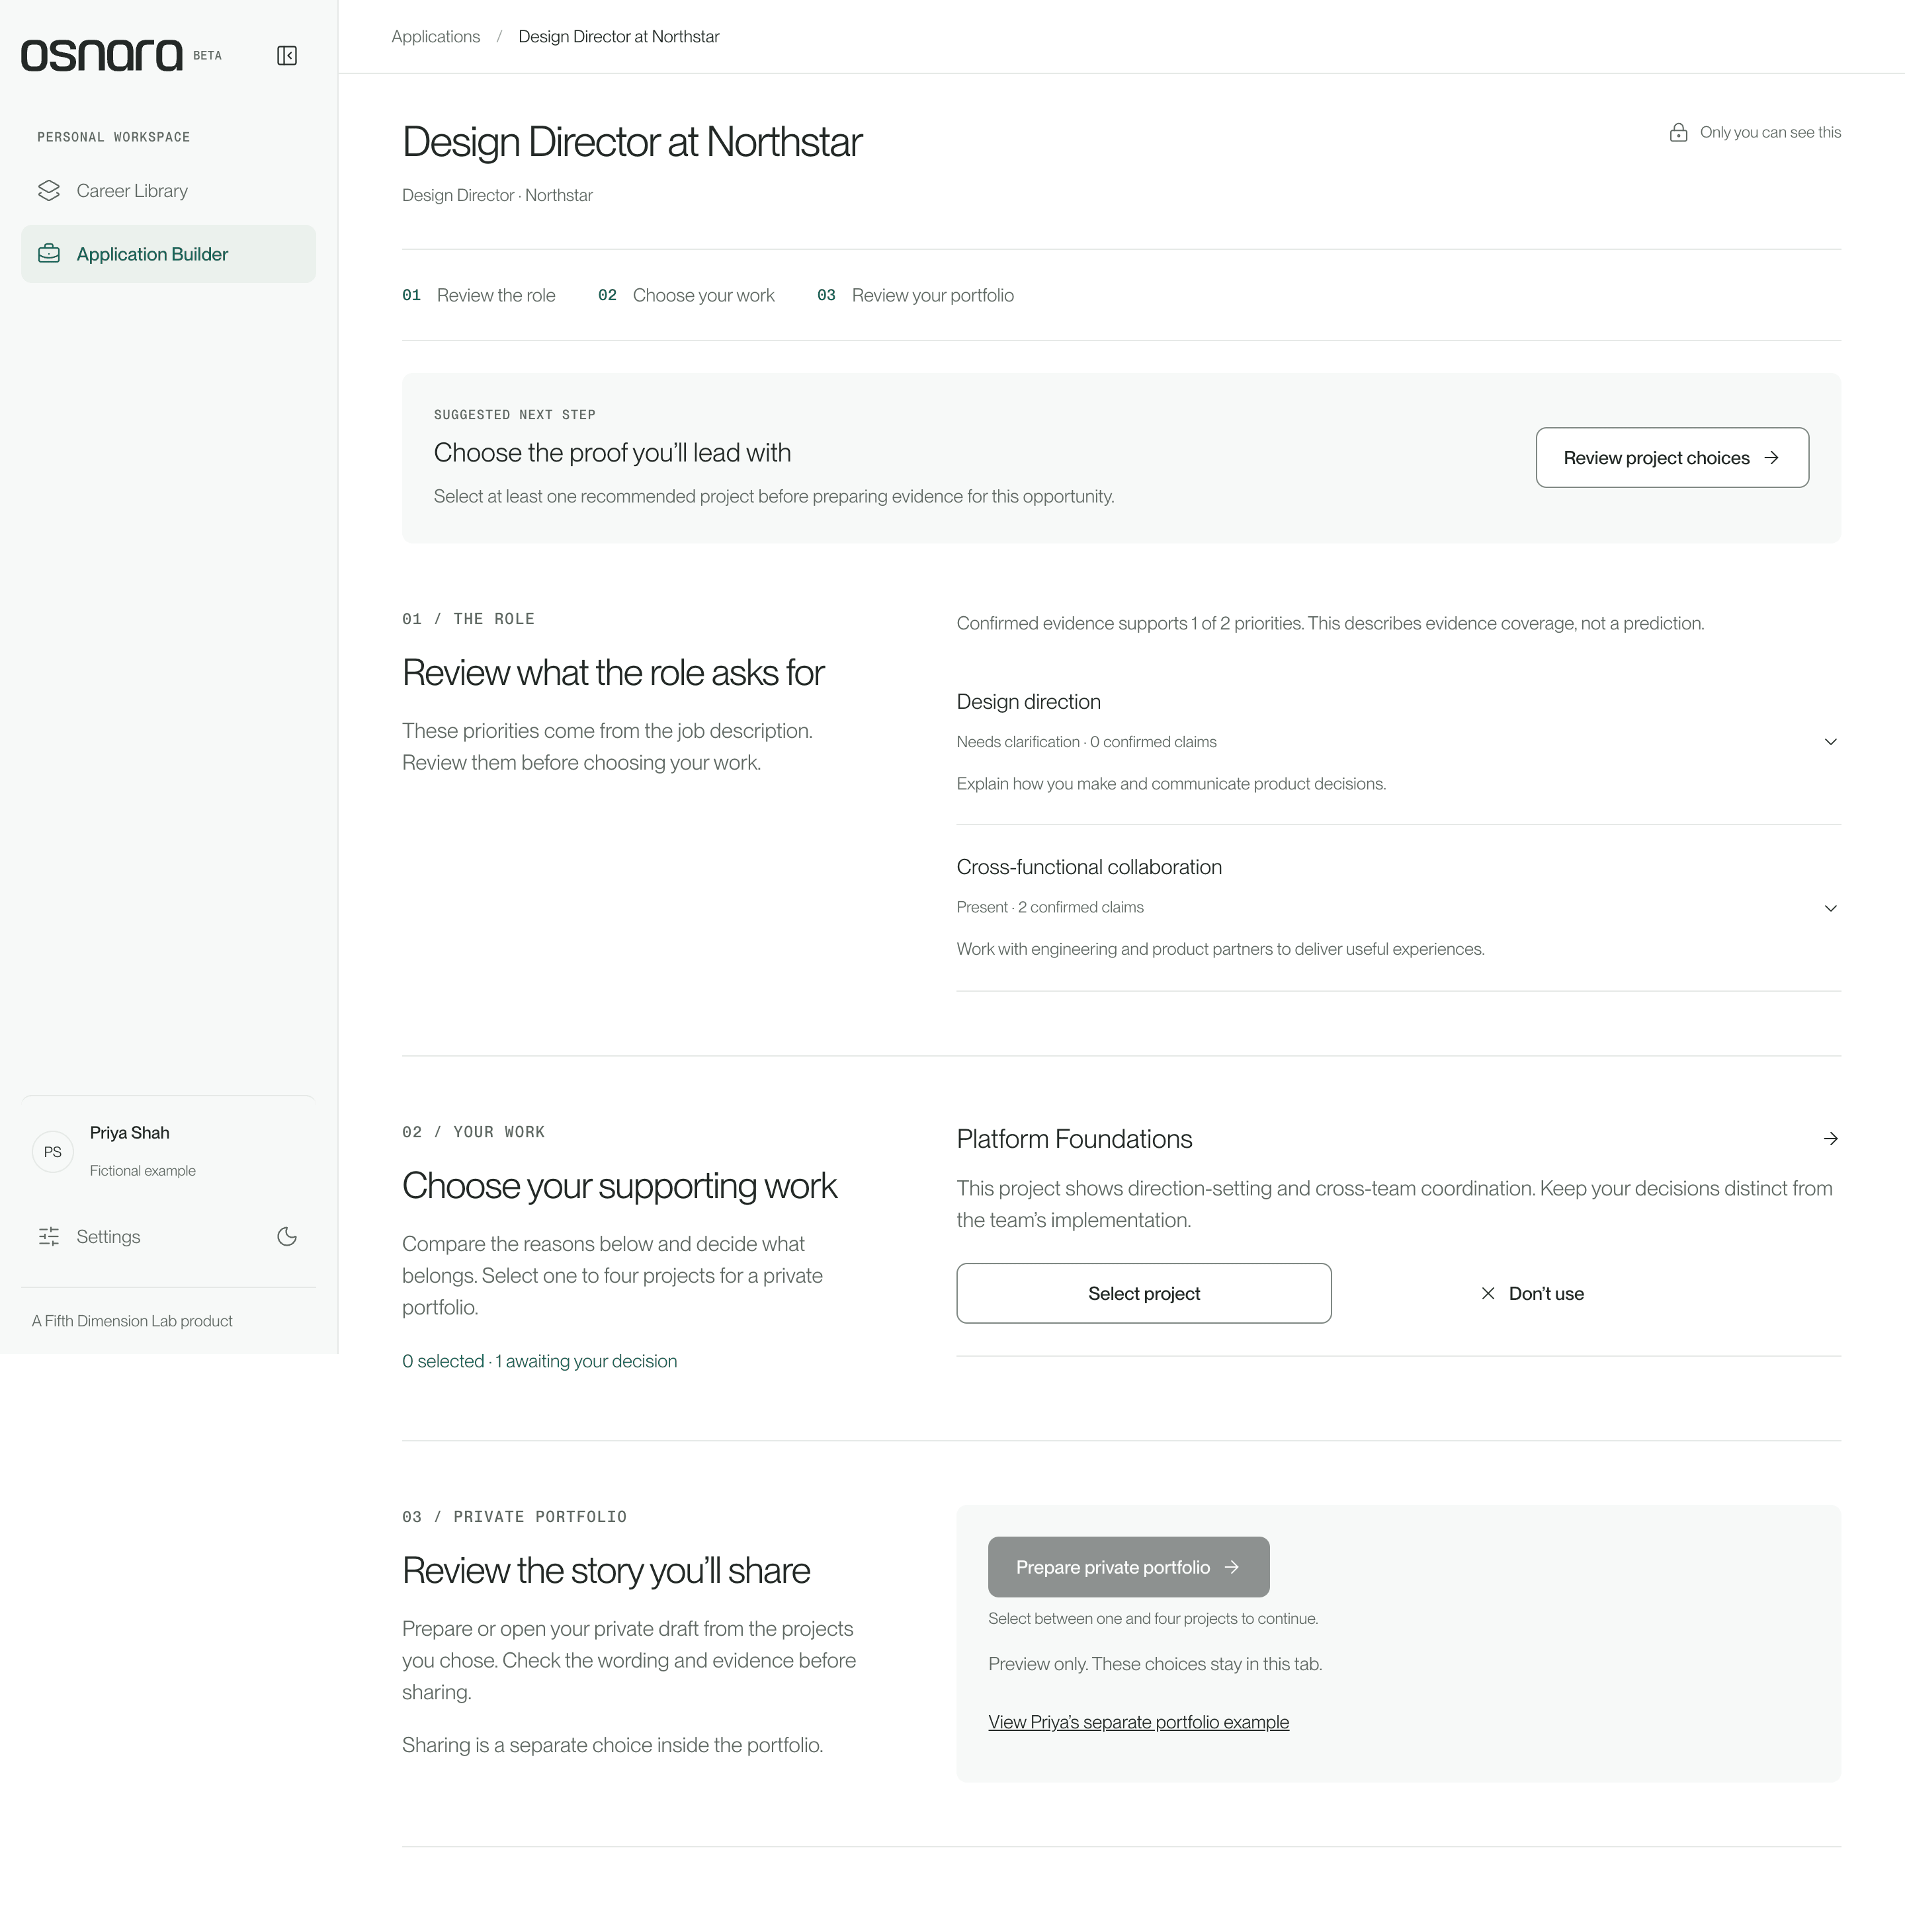Click the Settings sliders icon
Image resolution: width=1905 pixels, height=1932 pixels.
[x=49, y=1236]
